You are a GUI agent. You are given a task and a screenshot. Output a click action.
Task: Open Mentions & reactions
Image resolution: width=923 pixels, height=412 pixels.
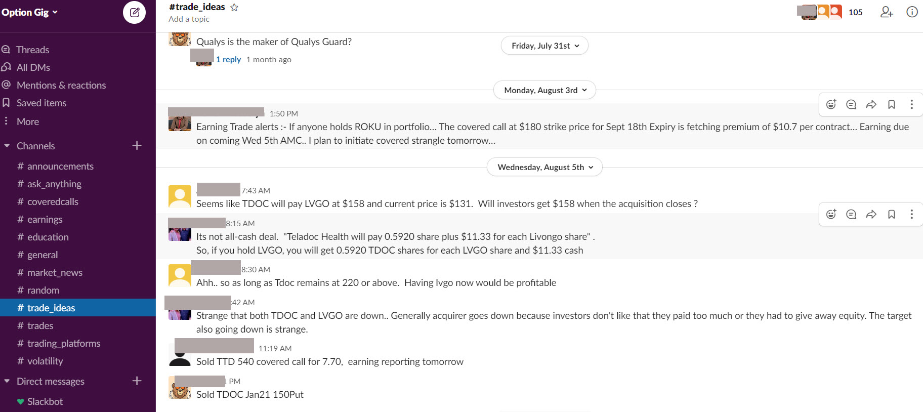coord(61,85)
